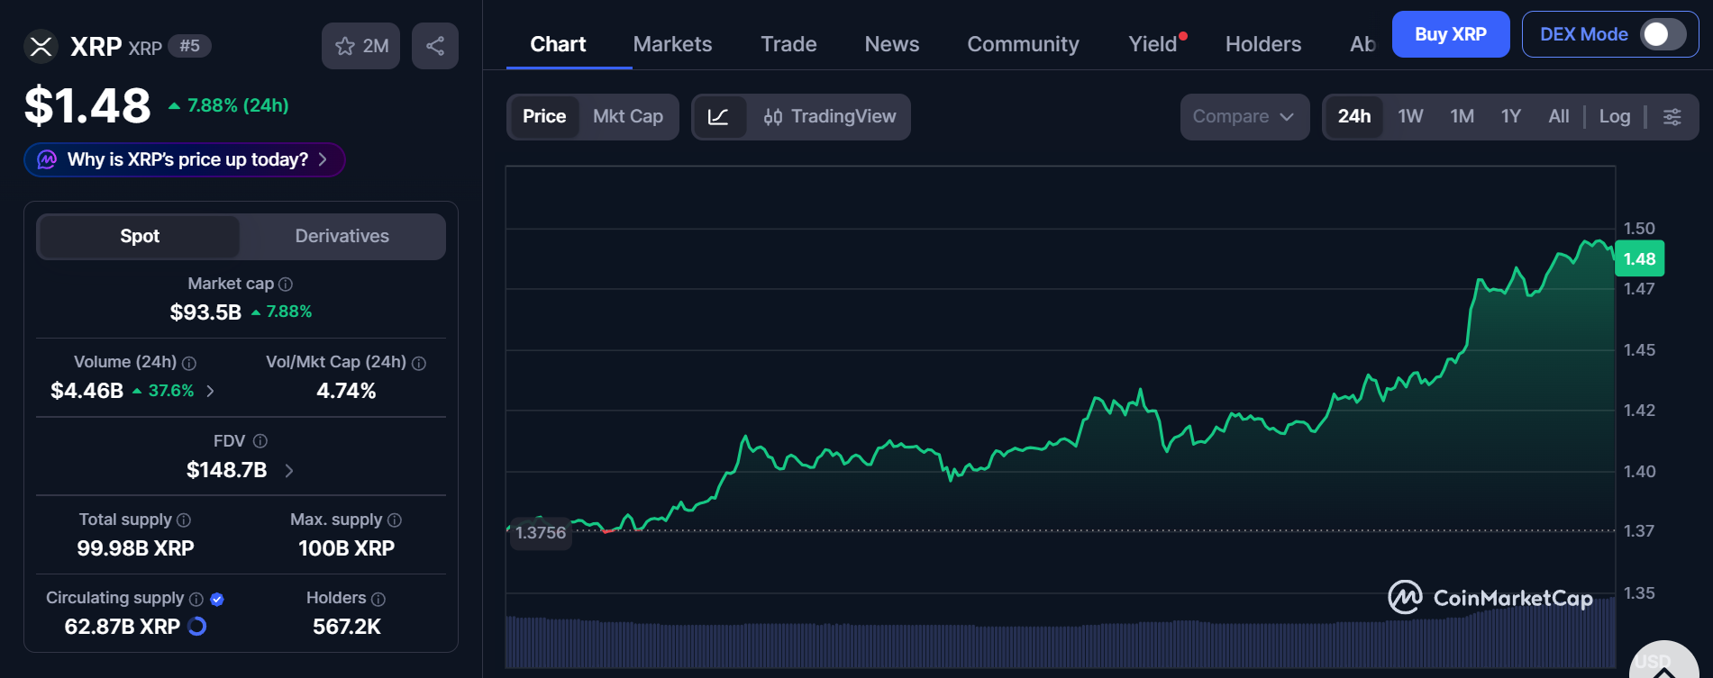Image resolution: width=1713 pixels, height=678 pixels.
Task: Select the line chart view icon
Action: tap(719, 117)
